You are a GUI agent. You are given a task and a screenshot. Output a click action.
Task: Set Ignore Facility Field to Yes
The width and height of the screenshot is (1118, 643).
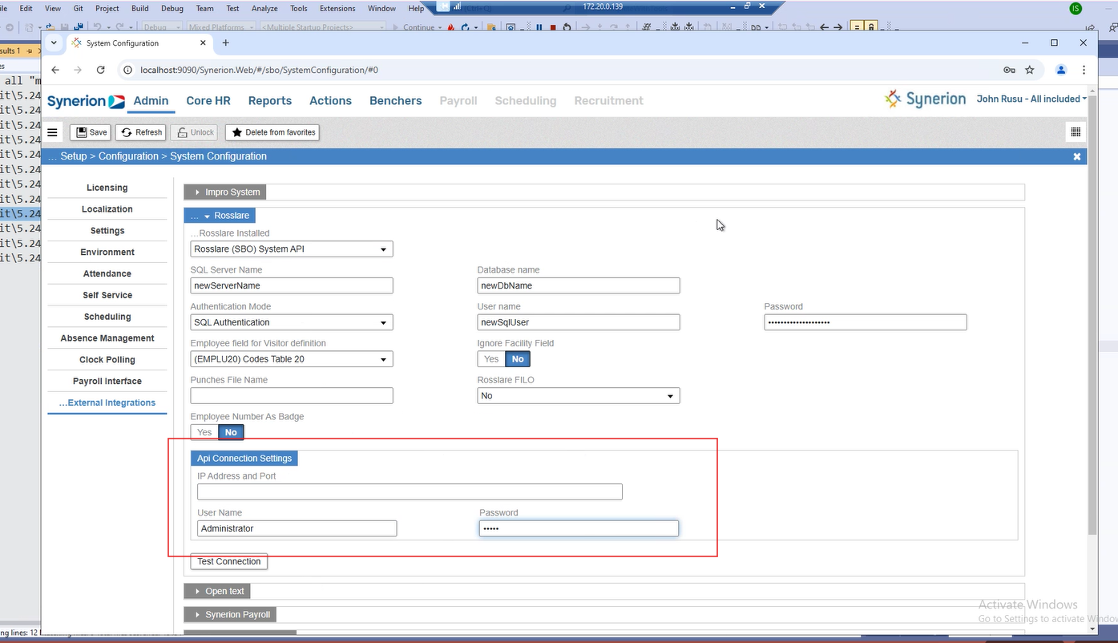point(491,359)
